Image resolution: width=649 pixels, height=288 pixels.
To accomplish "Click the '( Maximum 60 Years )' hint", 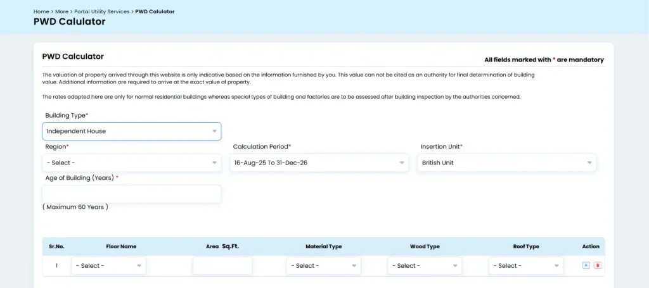I will [75, 207].
